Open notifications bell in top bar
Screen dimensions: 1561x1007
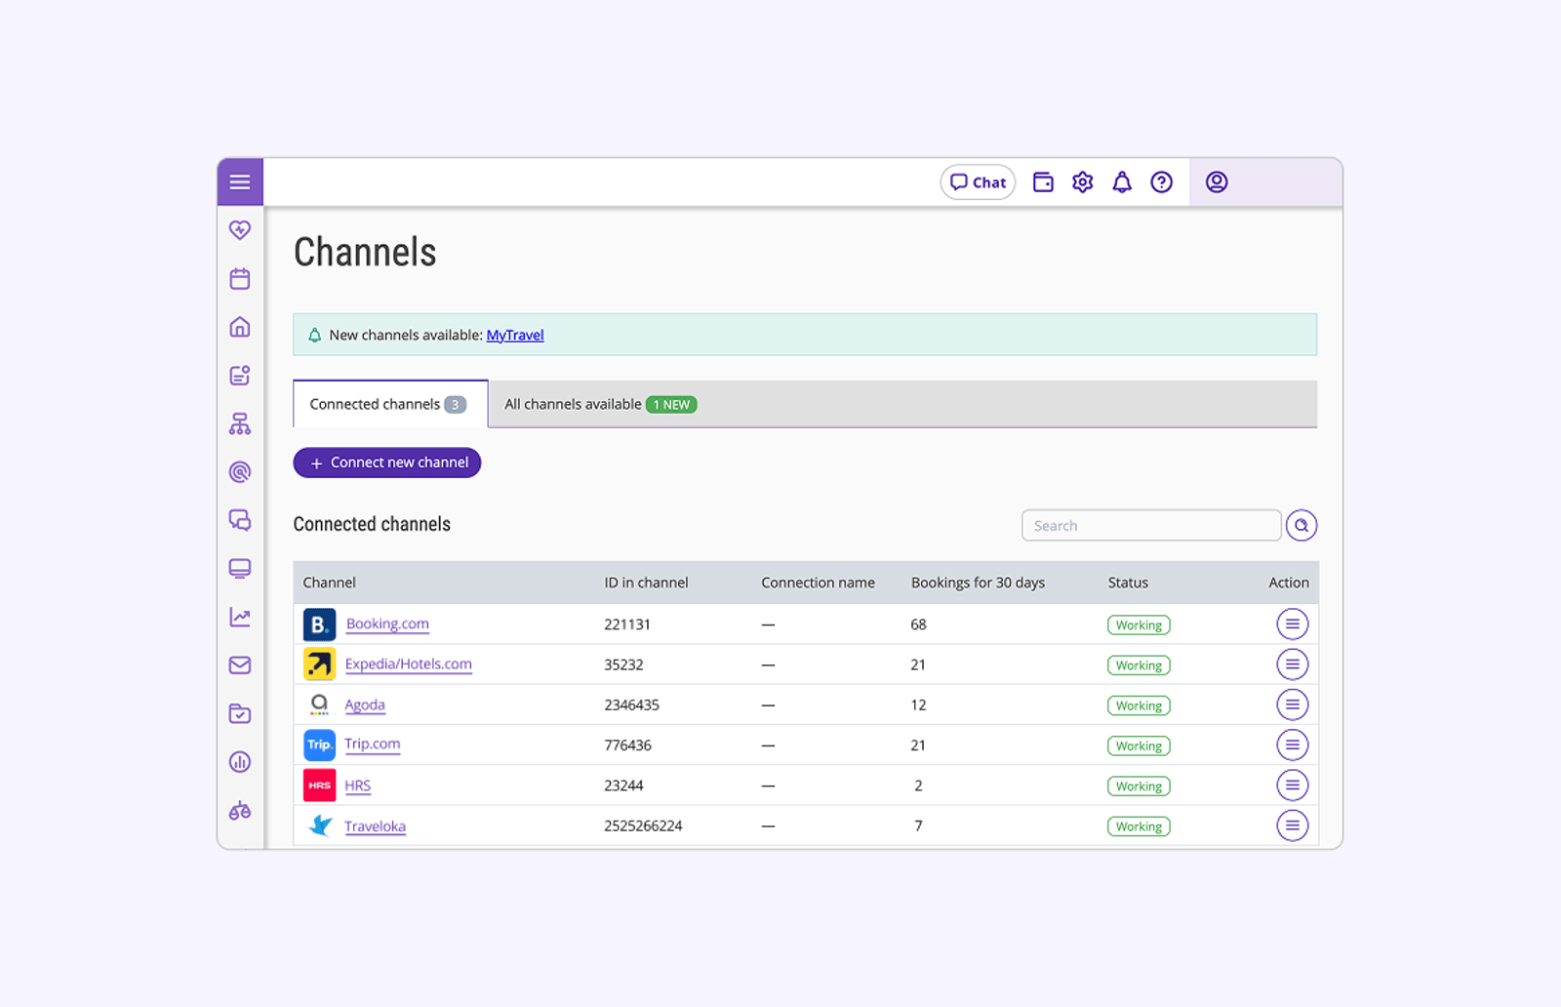pos(1122,182)
